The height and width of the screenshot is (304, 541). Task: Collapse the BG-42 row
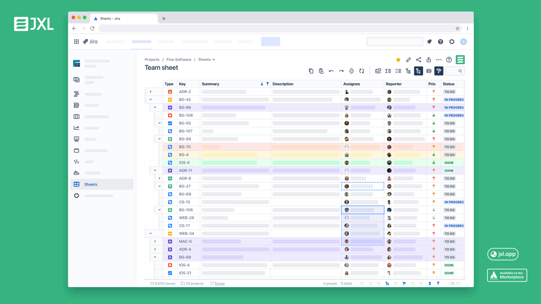coord(151,99)
